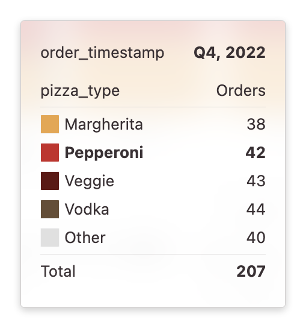
Task: Click the Orders column header
Action: tap(241, 91)
